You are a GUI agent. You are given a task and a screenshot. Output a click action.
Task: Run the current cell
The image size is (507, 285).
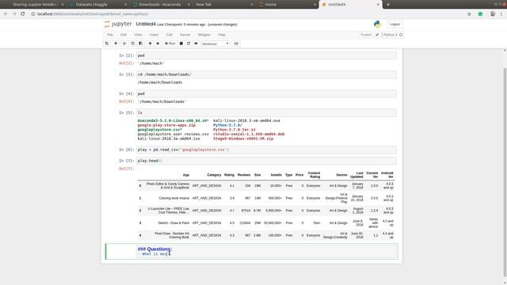tap(170, 44)
